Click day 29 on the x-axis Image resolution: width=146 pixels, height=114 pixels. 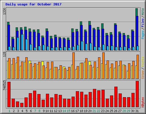[128, 111]
